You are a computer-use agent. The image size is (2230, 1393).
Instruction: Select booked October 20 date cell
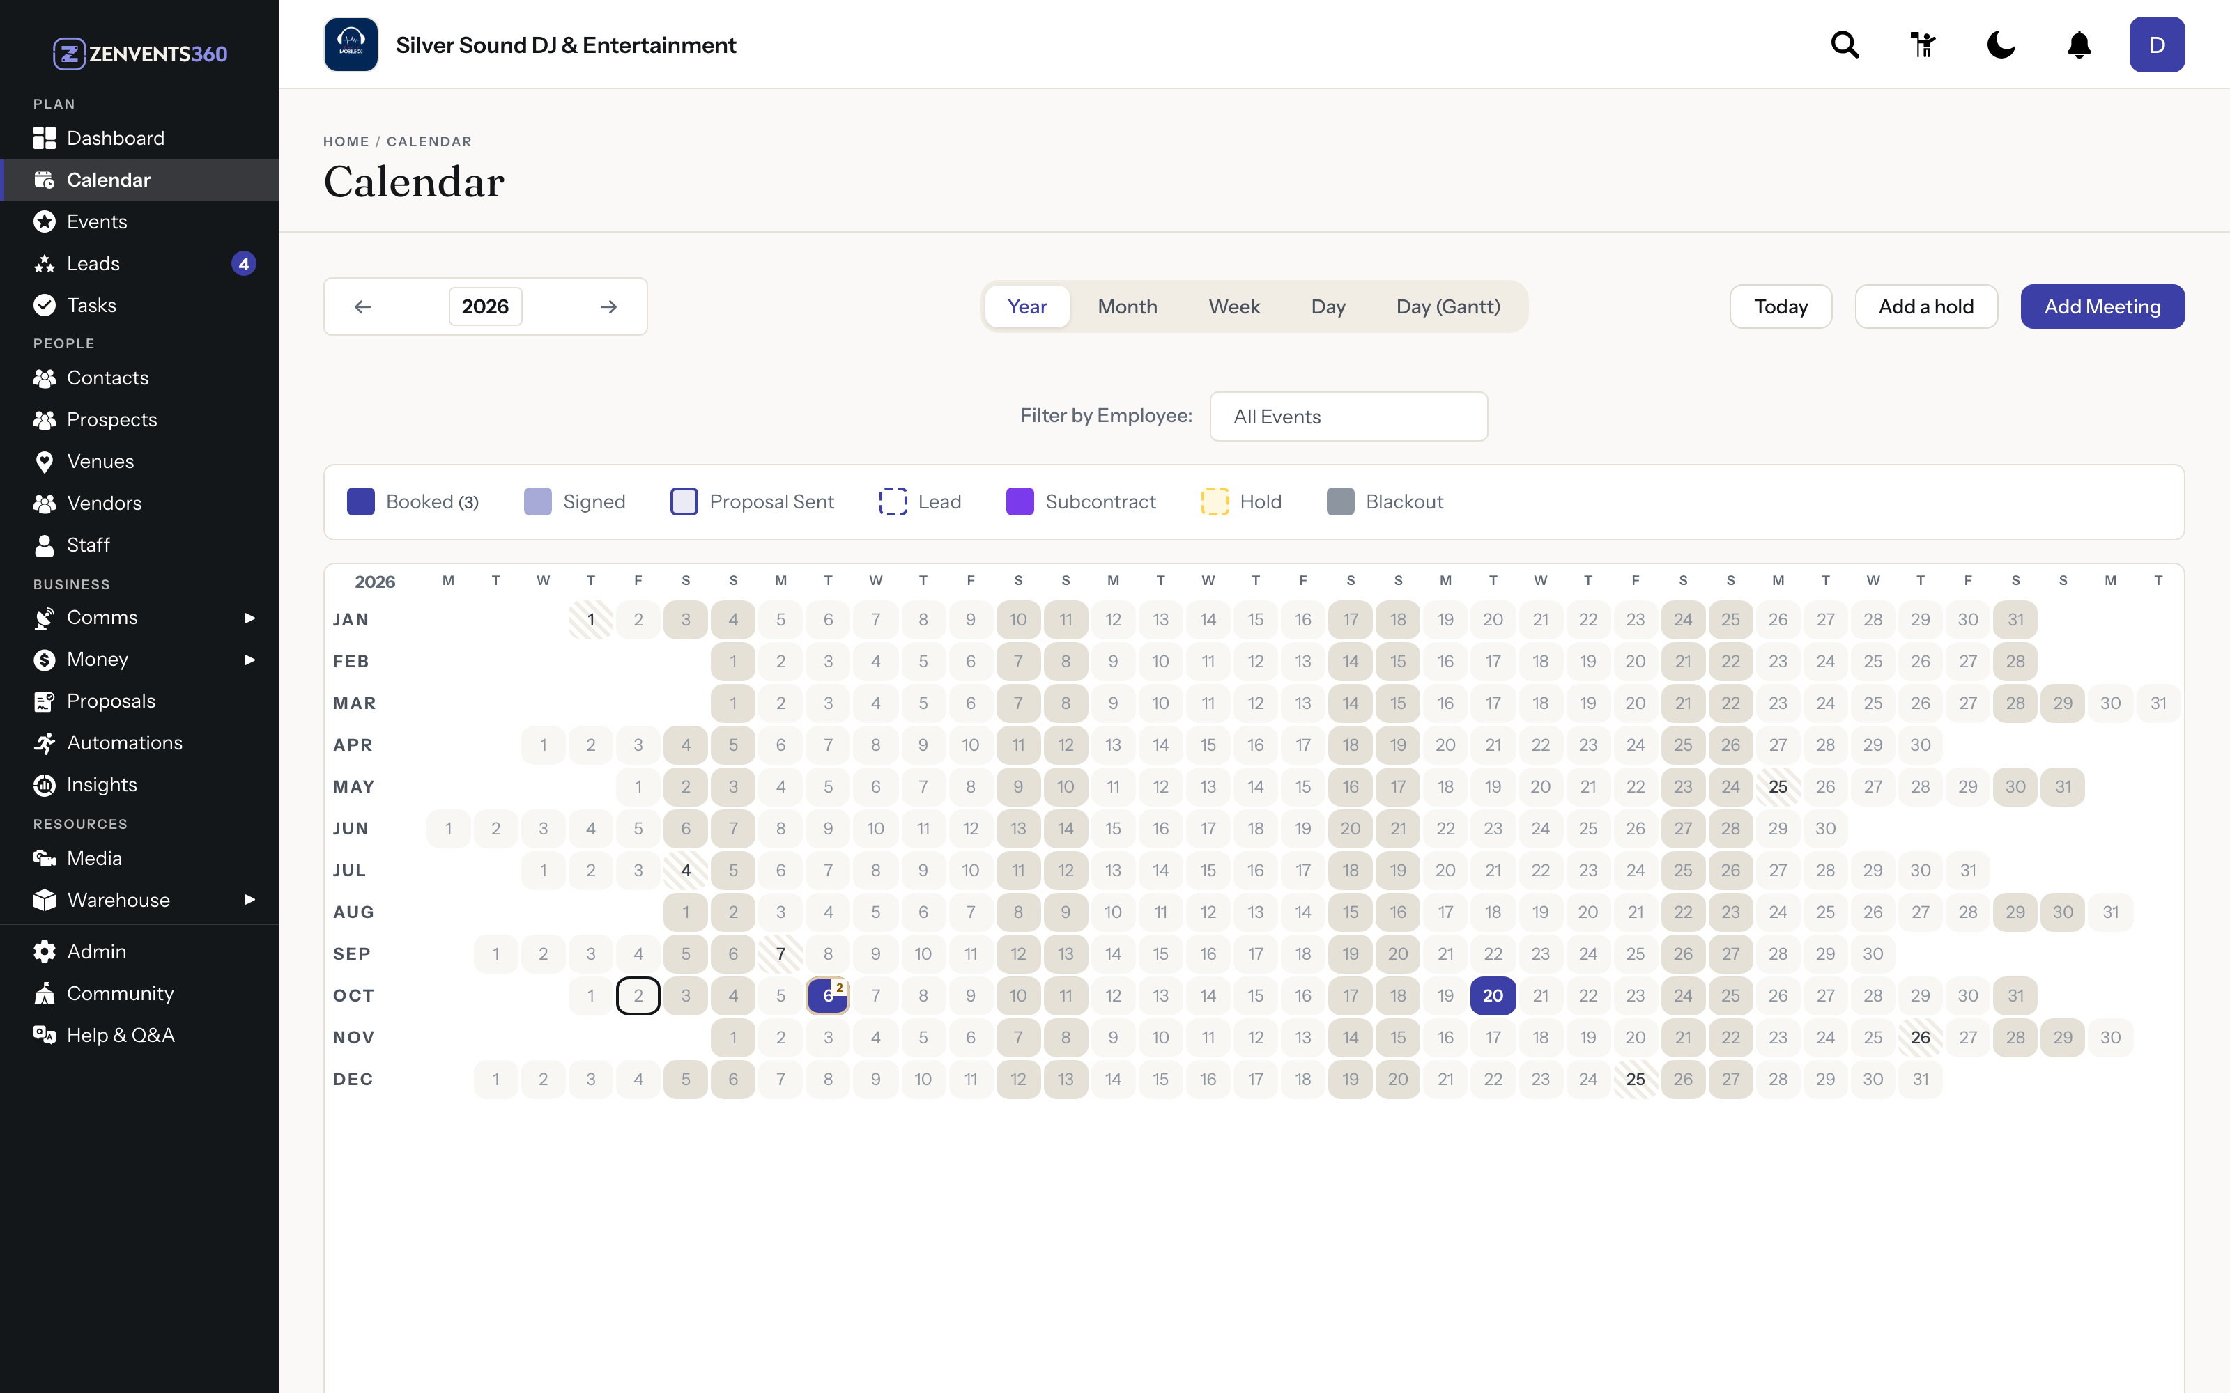point(1493,995)
